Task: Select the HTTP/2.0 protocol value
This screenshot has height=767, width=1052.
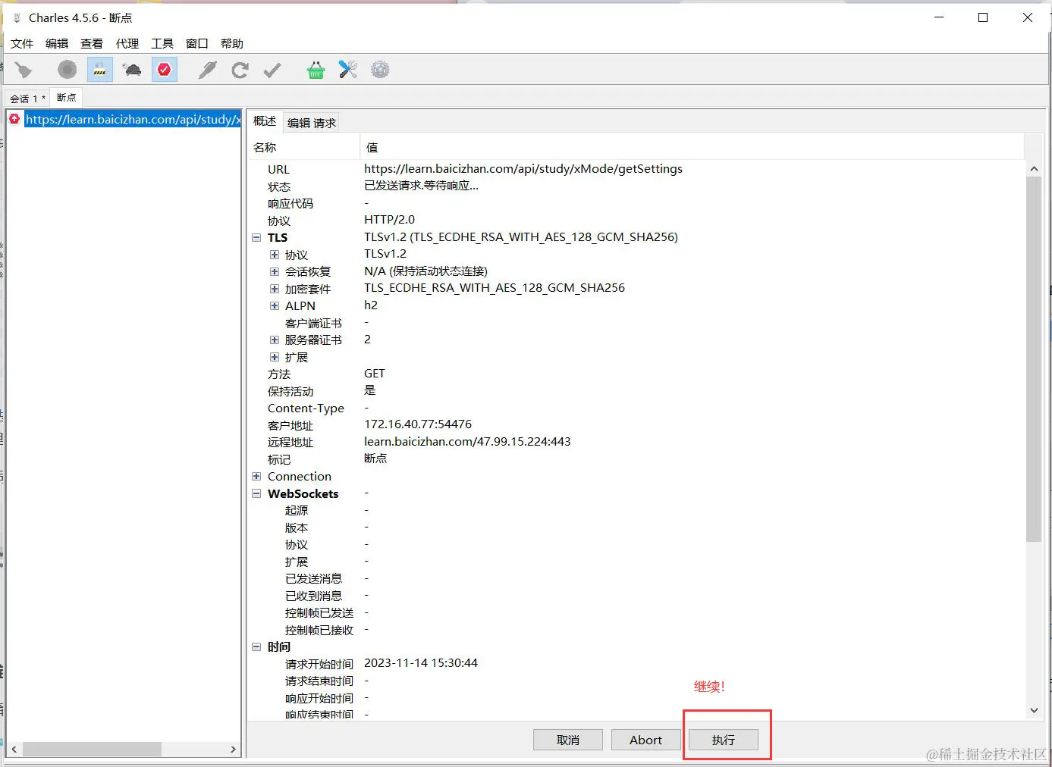Action: point(390,220)
